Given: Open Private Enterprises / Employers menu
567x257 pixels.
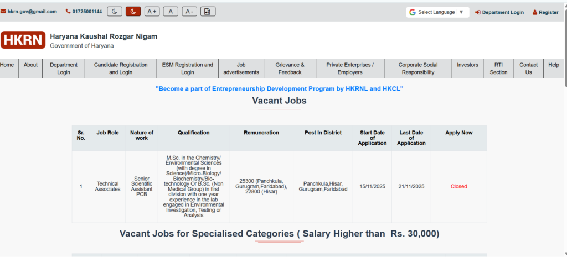Looking at the screenshot, I should (x=350, y=69).
